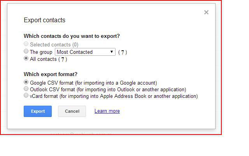Click the group dropdown arrow

coord(112,52)
